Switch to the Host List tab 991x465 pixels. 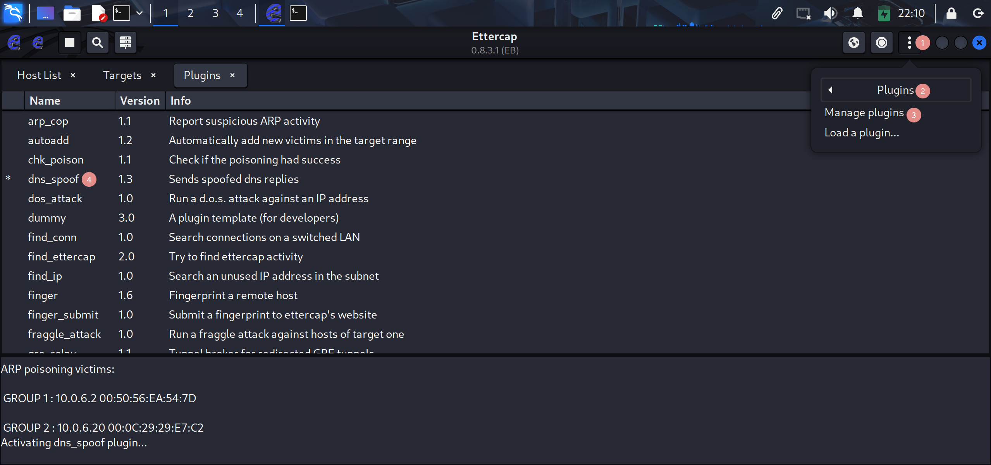40,75
